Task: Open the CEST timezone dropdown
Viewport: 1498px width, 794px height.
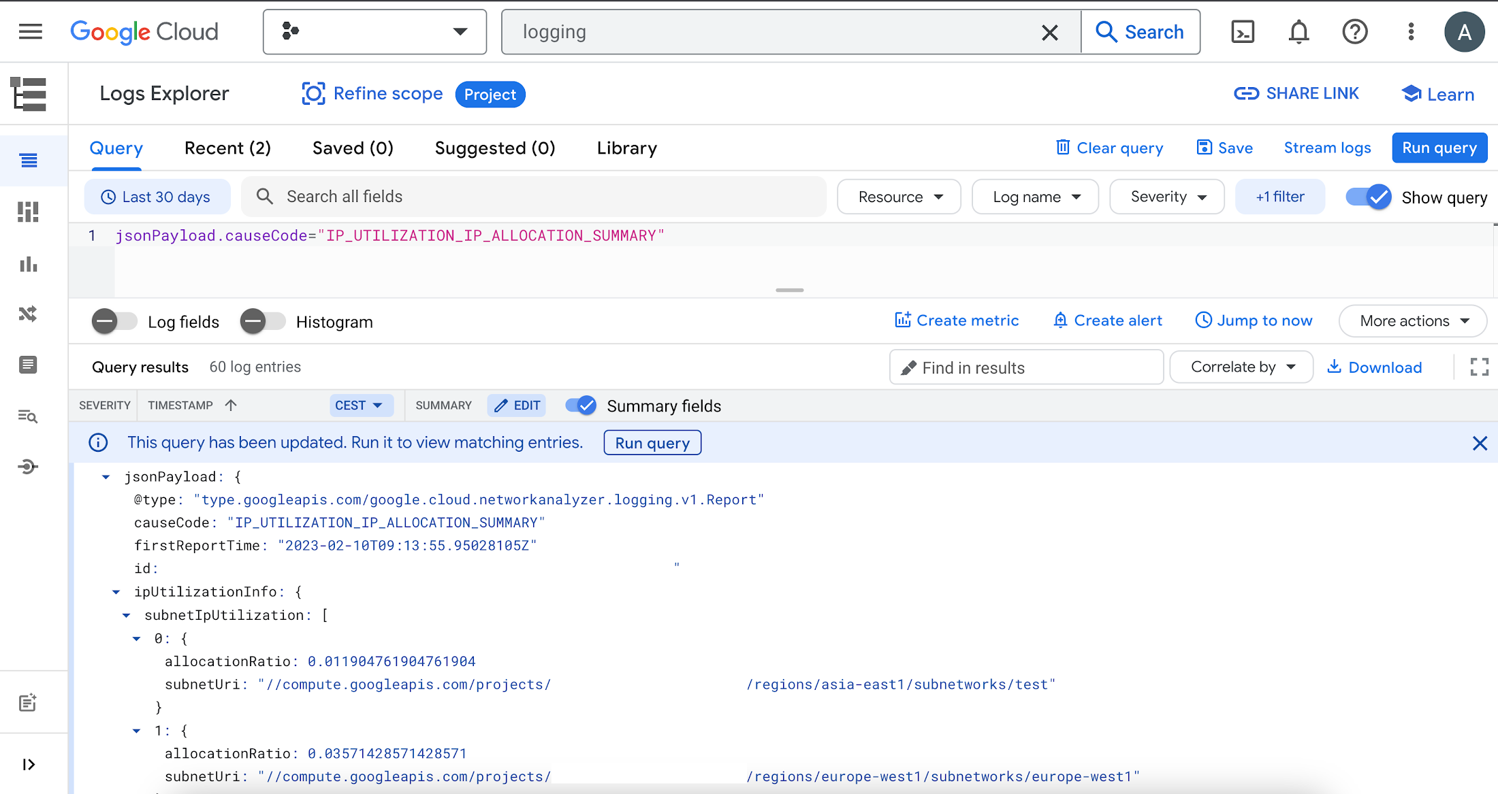Action: pos(361,405)
